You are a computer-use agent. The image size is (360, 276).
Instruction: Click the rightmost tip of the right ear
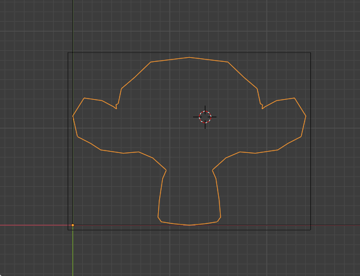pos(306,116)
